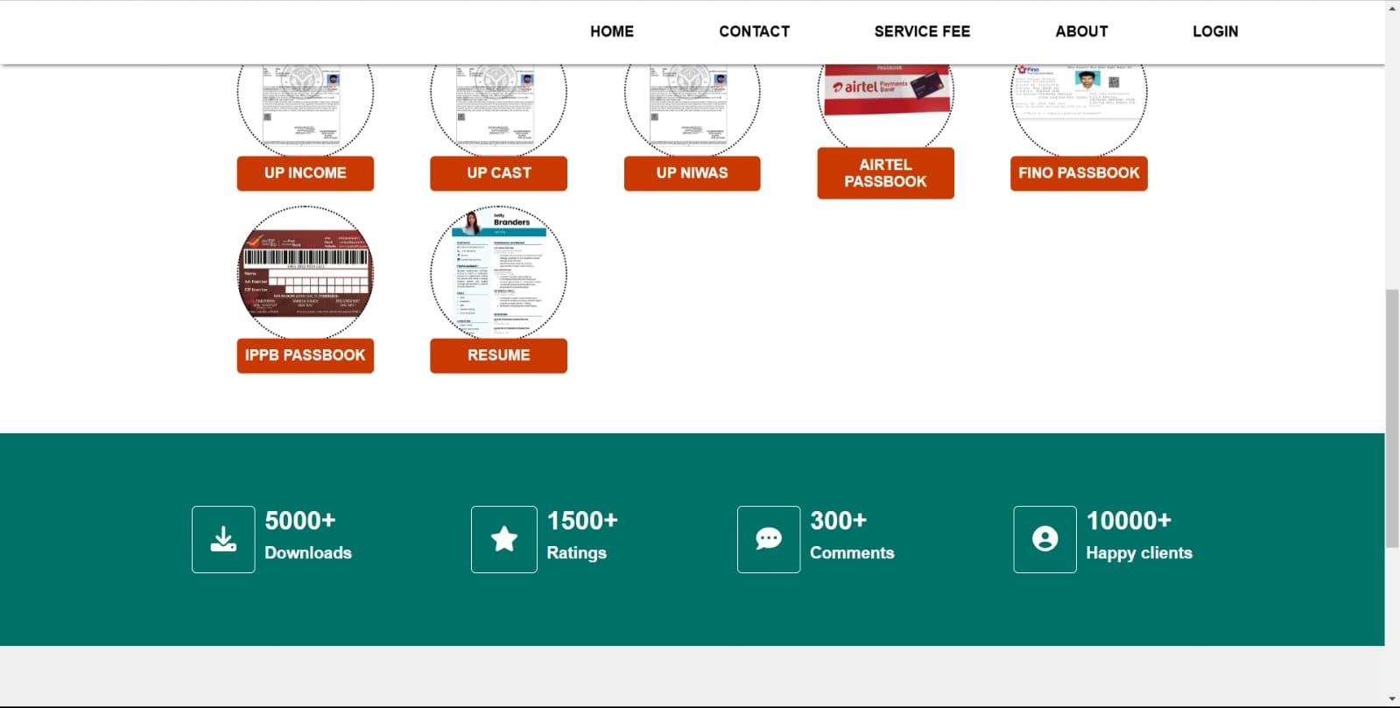1400x708 pixels.
Task: Click the 'Downloads' label
Action: [x=308, y=553]
